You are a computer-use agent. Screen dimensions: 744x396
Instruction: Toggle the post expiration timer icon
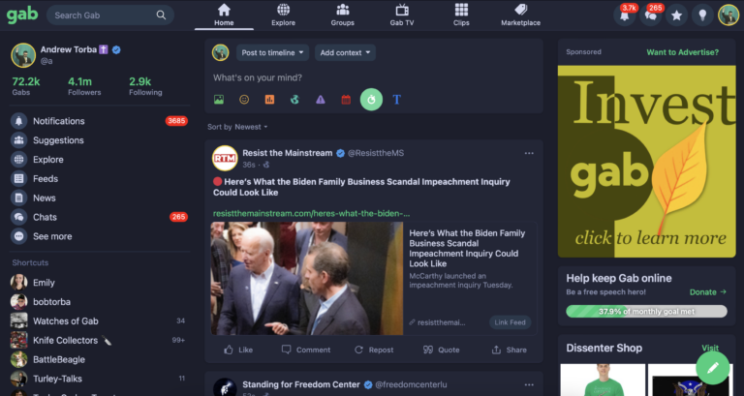pyautogui.click(x=371, y=100)
